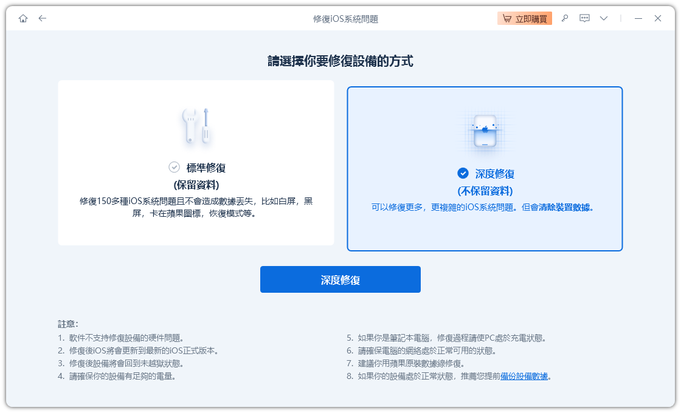Click the home icon in the title bar

click(23, 18)
